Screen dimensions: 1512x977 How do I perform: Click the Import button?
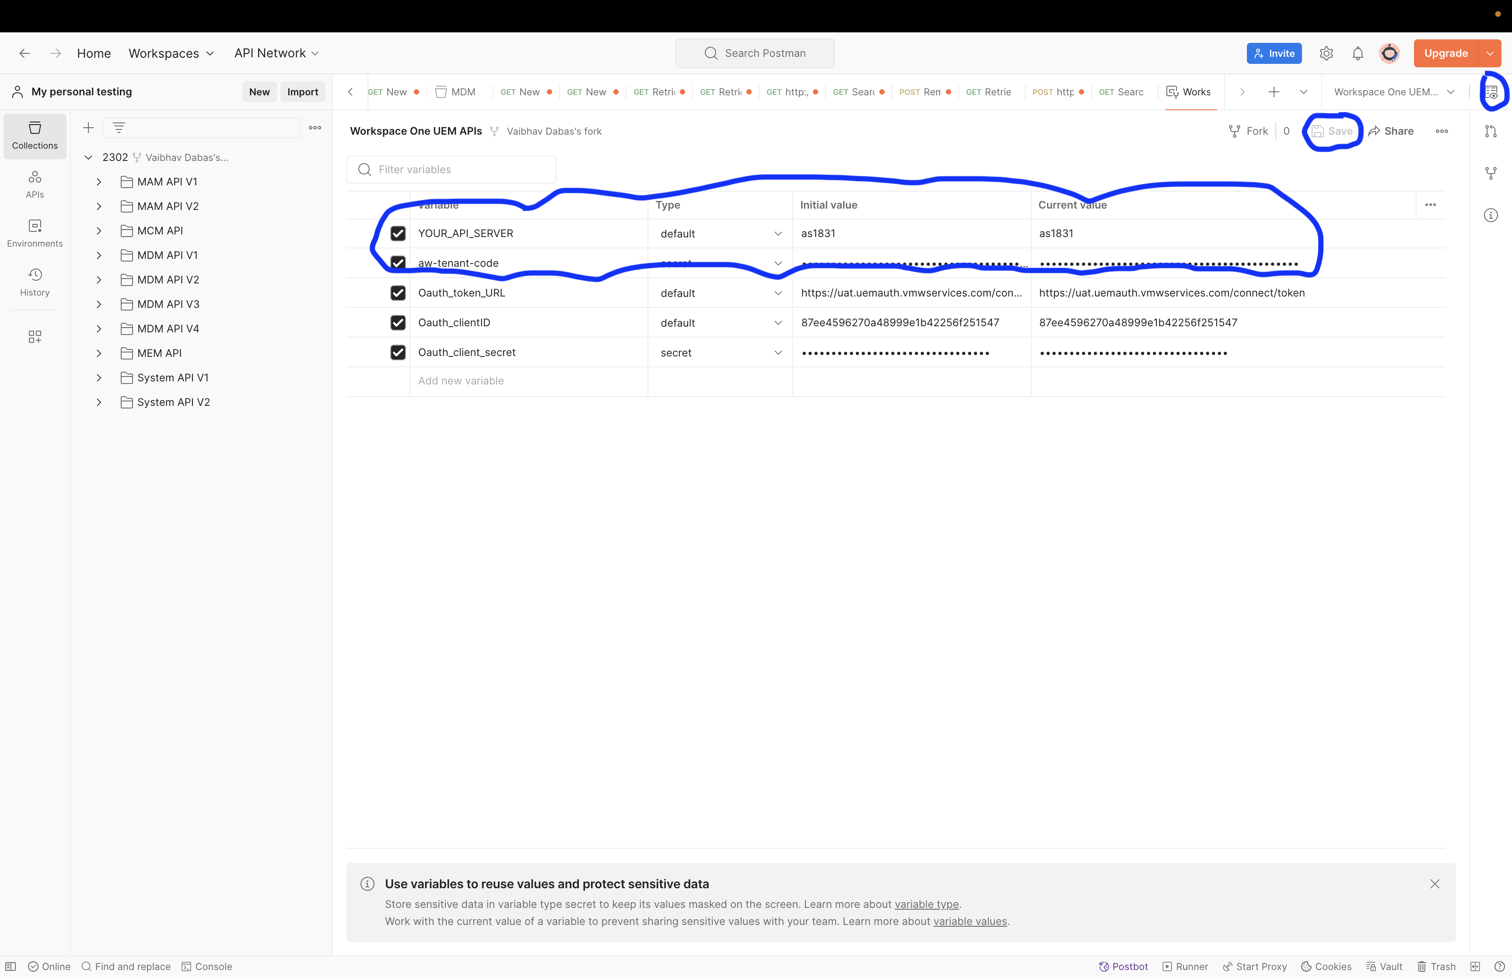pyautogui.click(x=302, y=92)
